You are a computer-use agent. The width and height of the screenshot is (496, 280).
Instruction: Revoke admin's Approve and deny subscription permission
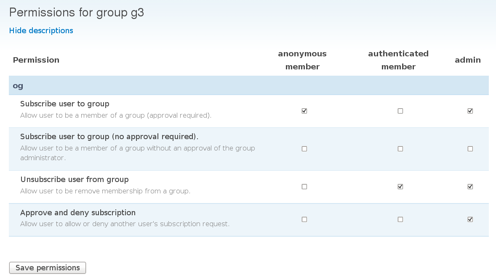coord(470,219)
